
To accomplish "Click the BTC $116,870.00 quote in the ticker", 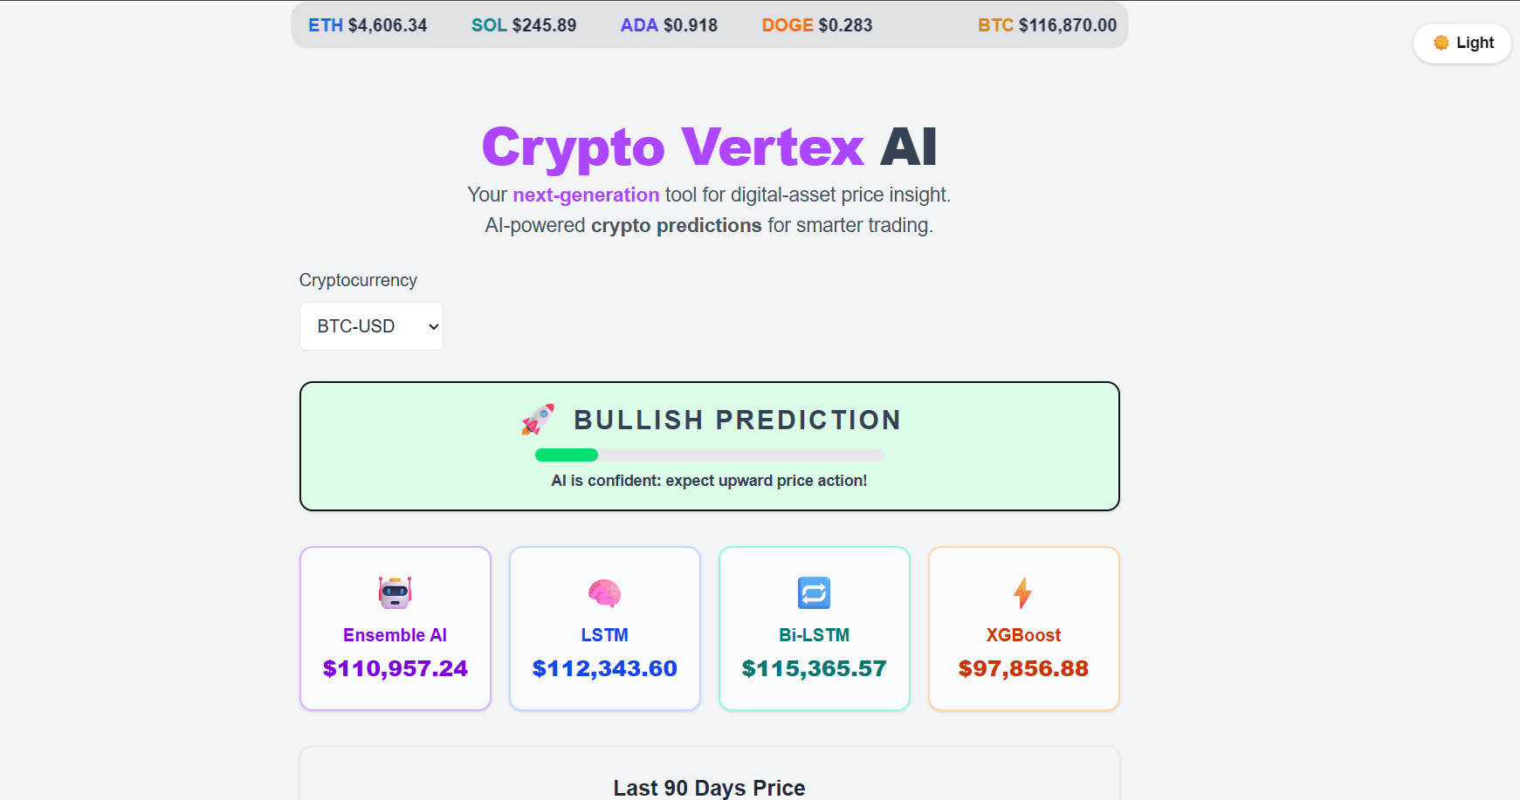I will coord(1047,25).
